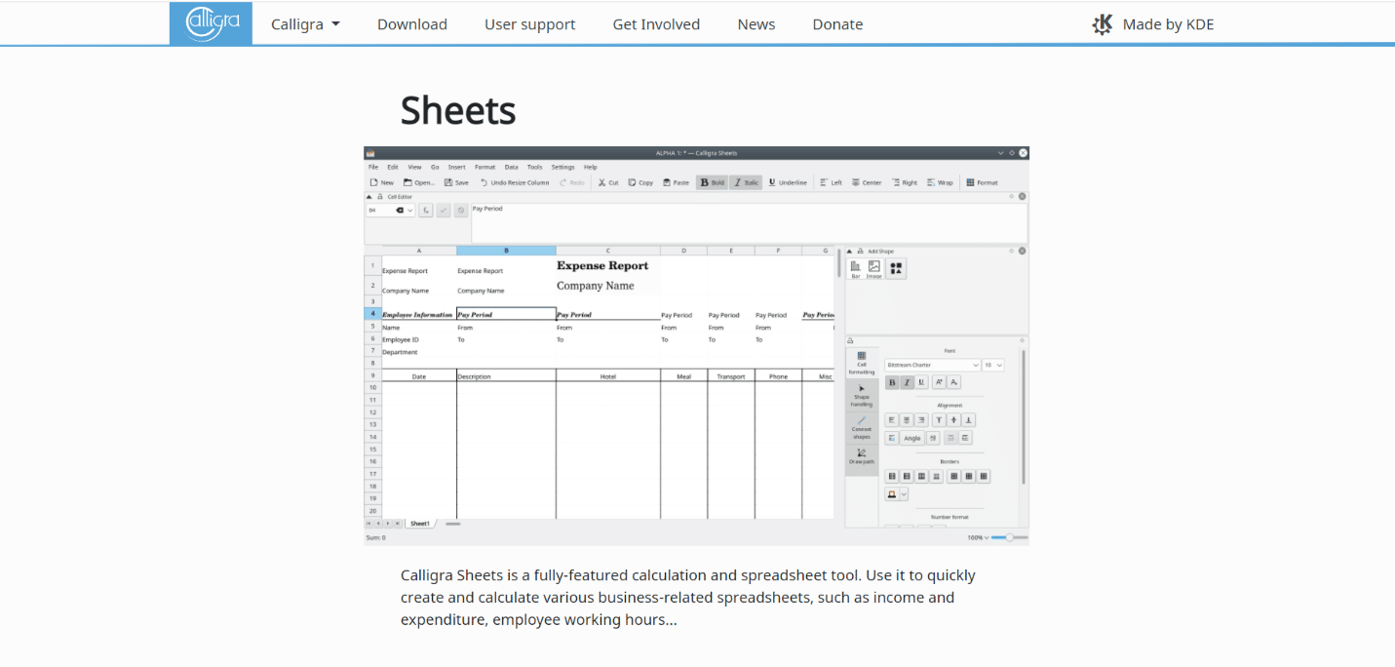
Task: Go to the Download page link
Action: pyautogui.click(x=412, y=24)
